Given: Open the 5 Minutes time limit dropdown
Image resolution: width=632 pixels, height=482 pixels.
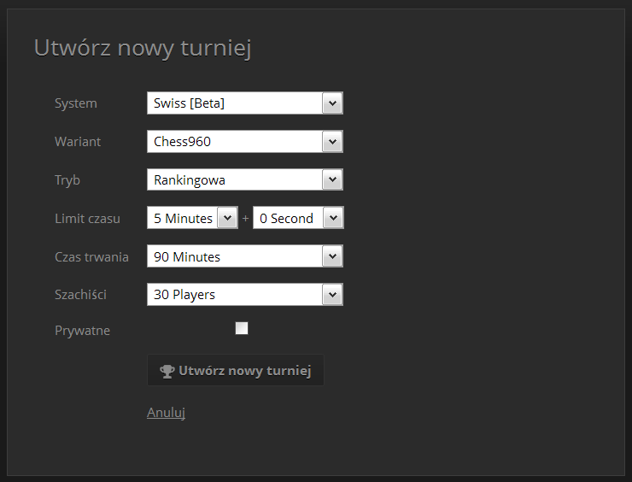Looking at the screenshot, I should tap(193, 218).
